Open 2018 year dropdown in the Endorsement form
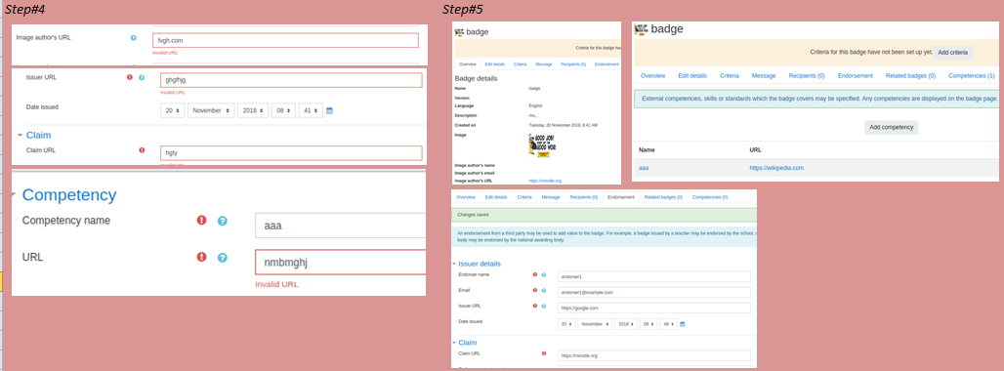This screenshot has height=371, width=1004. 626,324
